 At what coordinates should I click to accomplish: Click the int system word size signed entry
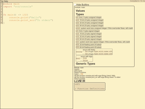pos(103,42)
